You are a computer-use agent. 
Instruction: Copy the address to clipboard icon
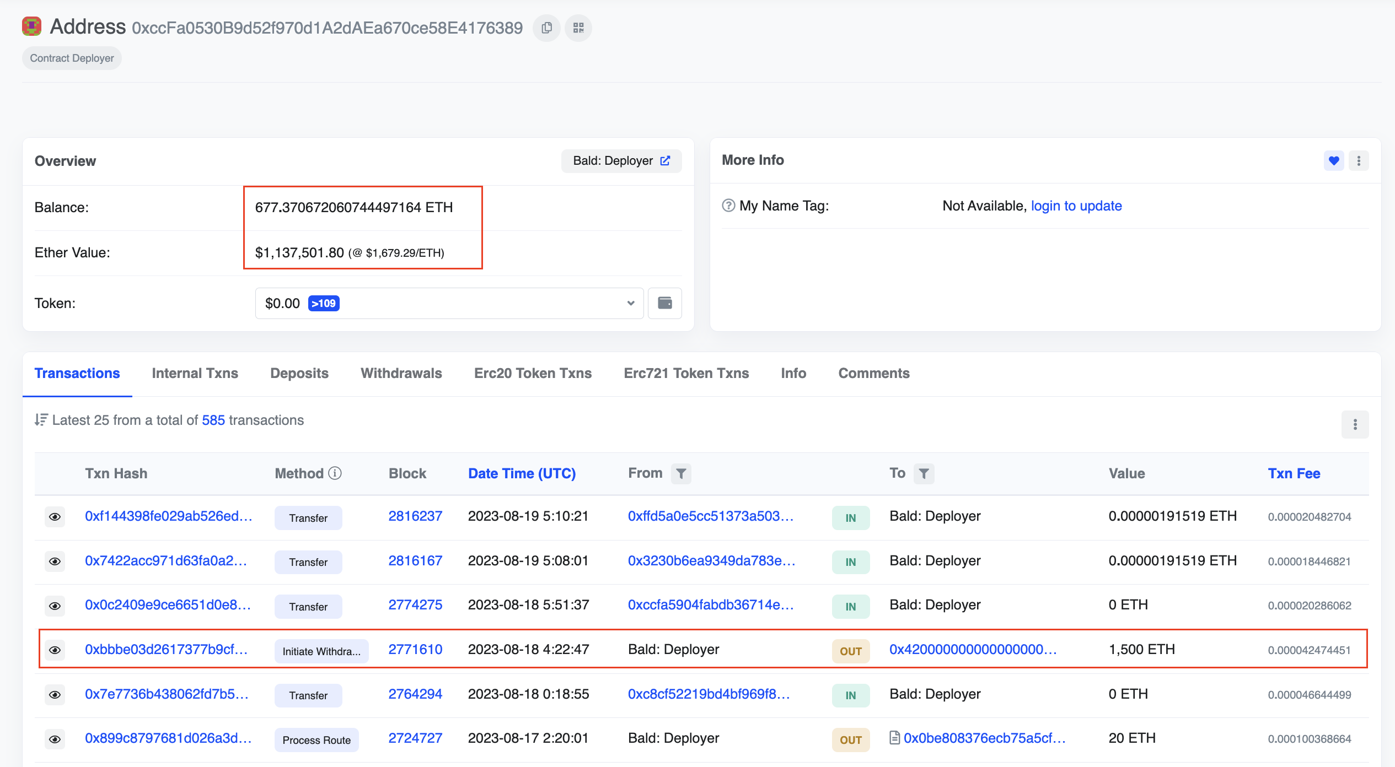point(546,28)
